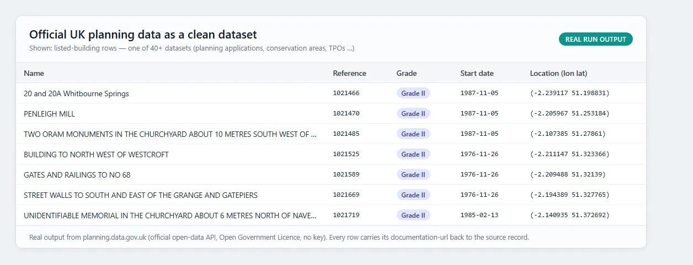693x265 pixels.
Task: Select STREET WALLS TO SOUTH AND EAST row name
Action: point(141,195)
